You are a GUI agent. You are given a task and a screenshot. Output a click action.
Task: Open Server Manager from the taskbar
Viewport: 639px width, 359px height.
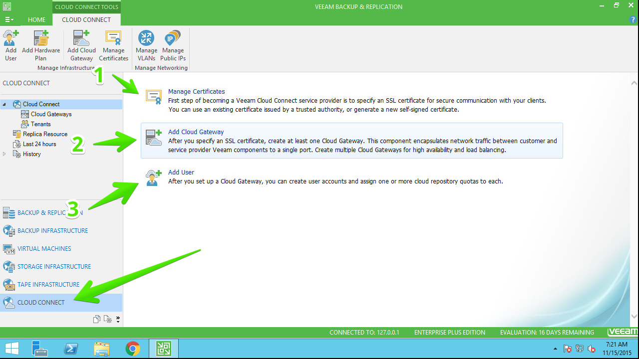point(39,349)
